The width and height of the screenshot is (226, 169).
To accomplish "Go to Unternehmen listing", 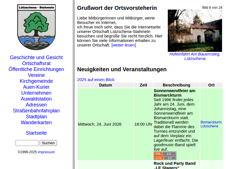I will click(x=36, y=93).
